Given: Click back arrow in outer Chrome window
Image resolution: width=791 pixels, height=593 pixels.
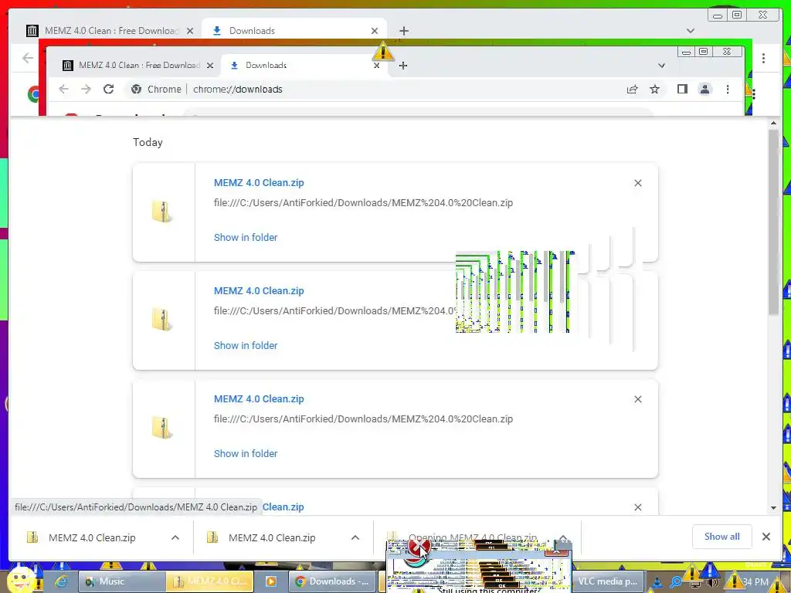Looking at the screenshot, I should coord(28,58).
